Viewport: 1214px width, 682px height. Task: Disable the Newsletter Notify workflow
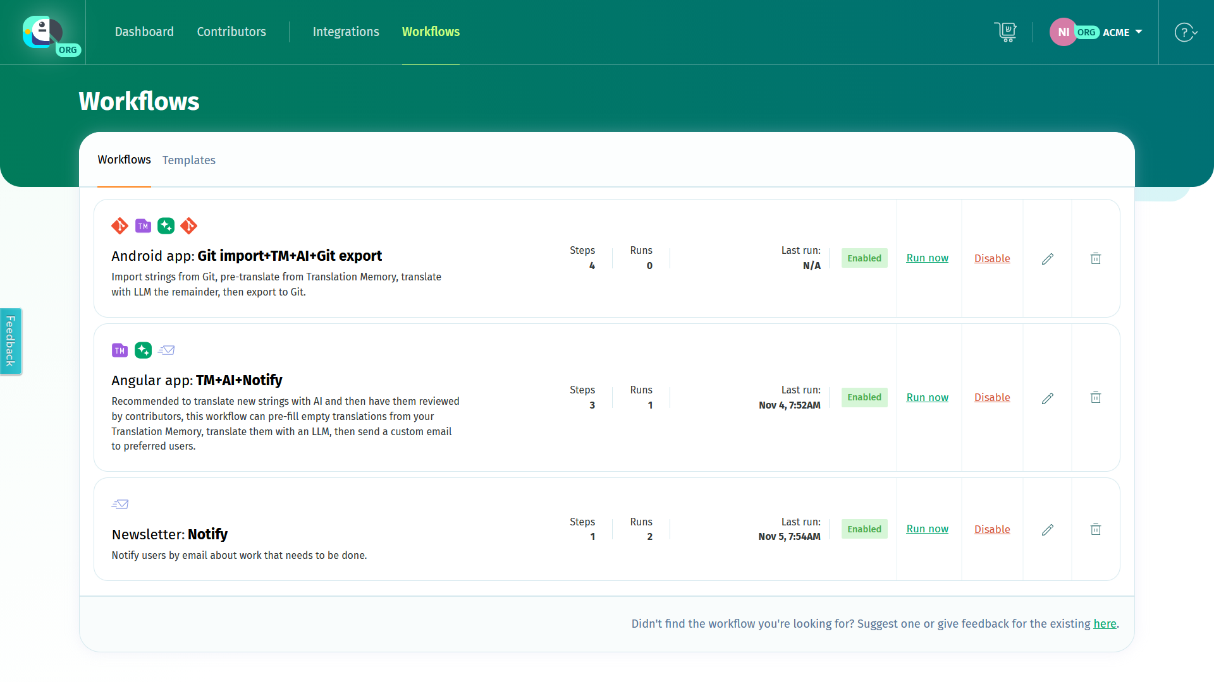click(x=992, y=529)
